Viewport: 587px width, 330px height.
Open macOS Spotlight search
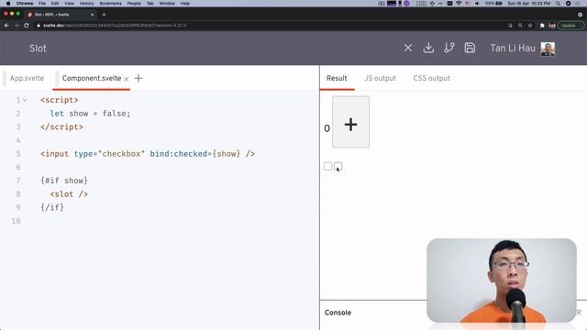(x=559, y=4)
